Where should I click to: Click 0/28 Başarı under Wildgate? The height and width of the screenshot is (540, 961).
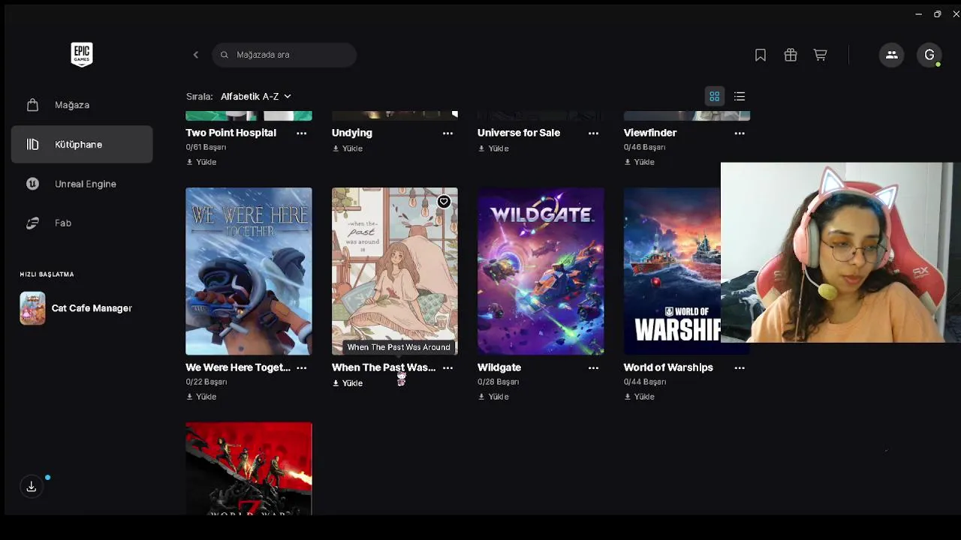[x=498, y=382]
